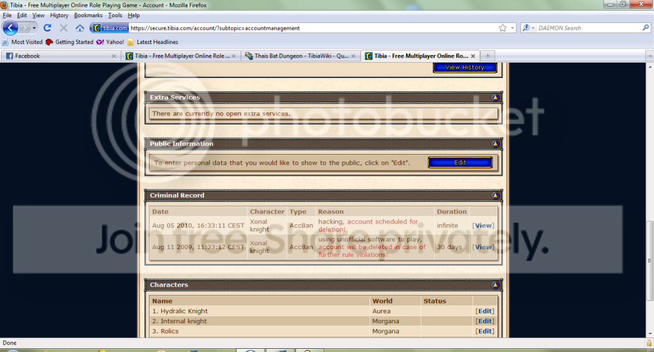654x352 pixels.
Task: Click the '30 days' duration value
Action: [449, 247]
